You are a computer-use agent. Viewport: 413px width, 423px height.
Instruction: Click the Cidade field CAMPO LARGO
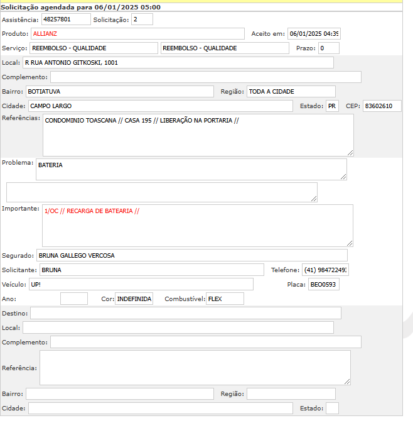pos(160,106)
